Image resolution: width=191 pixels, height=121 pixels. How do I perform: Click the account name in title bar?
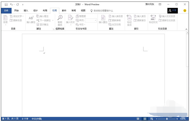coord(150,4)
